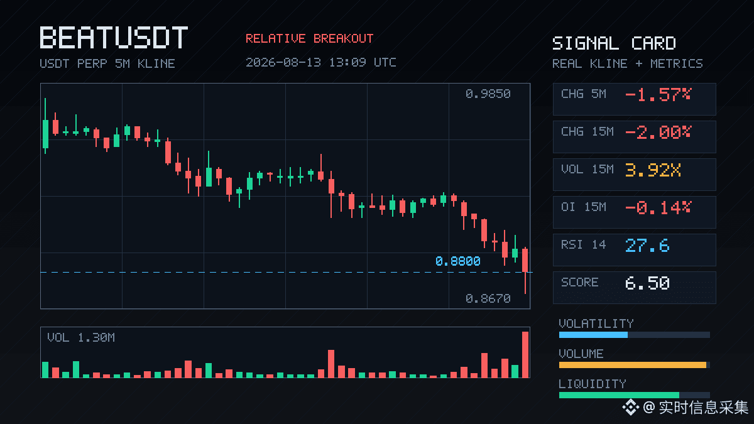
Task: Click the blue 0.8800 price marker
Action: coord(457,261)
